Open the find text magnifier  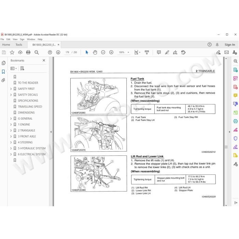click(x=37, y=53)
